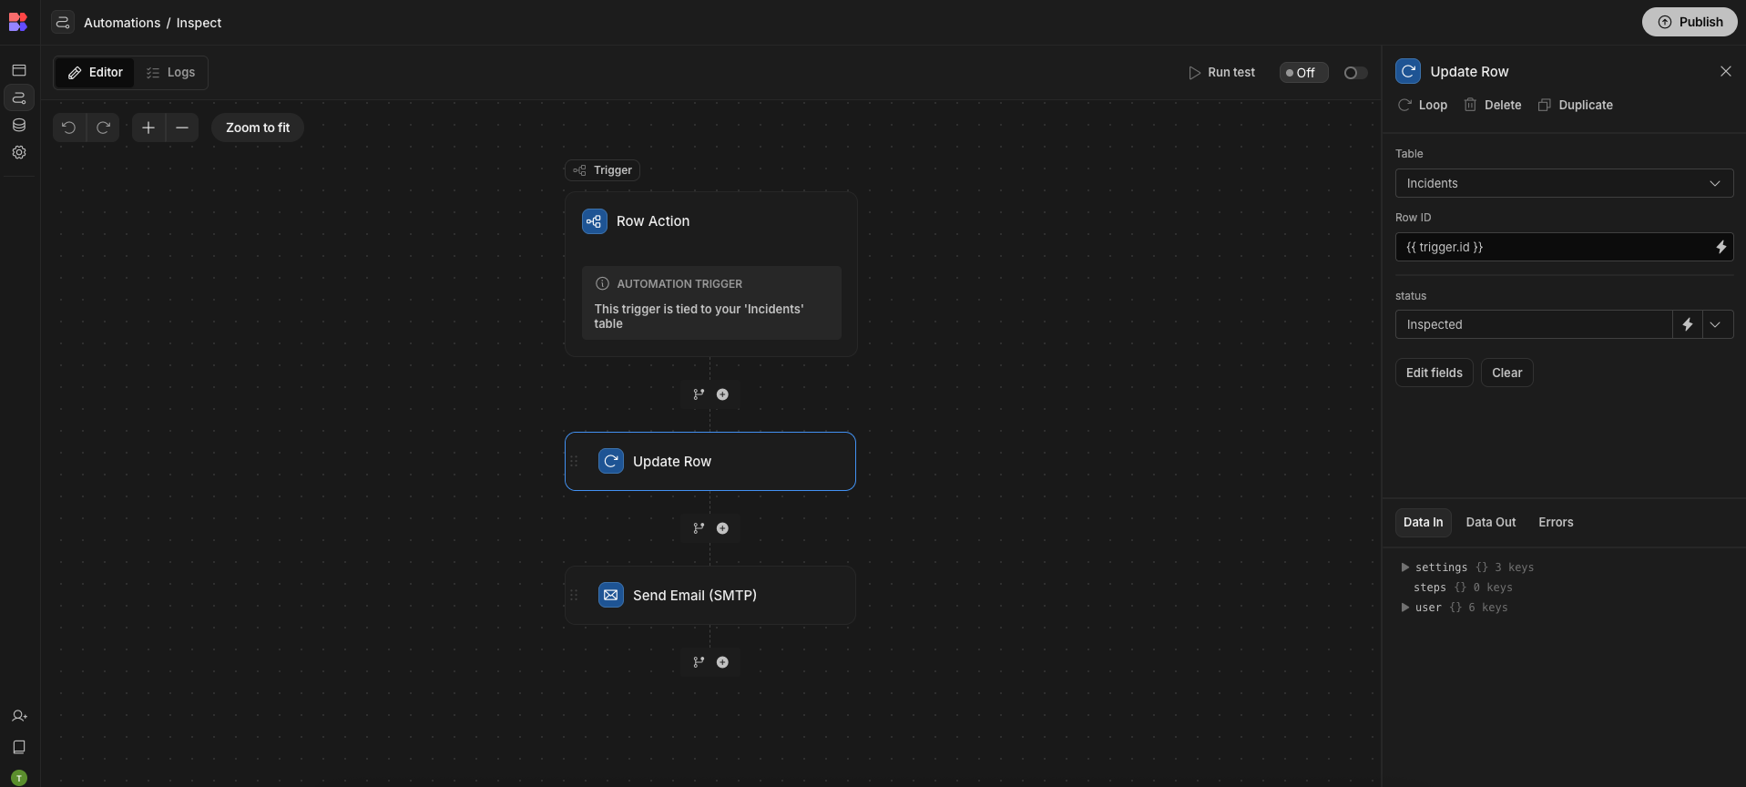Open the Settings gear in sidebar

pyautogui.click(x=19, y=152)
